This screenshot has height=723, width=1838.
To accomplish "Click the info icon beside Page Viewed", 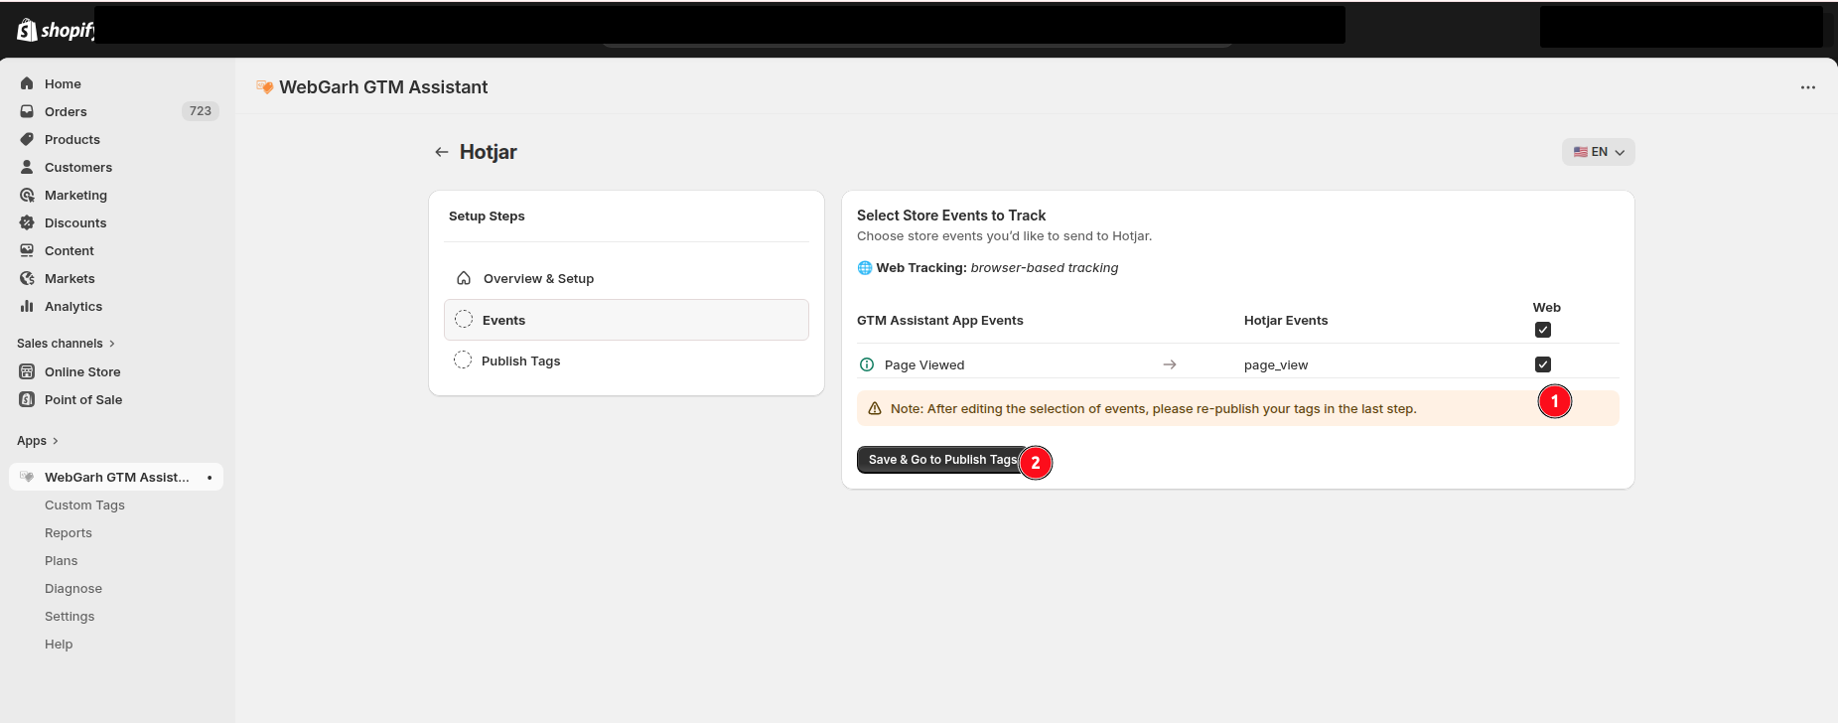I will click(866, 364).
